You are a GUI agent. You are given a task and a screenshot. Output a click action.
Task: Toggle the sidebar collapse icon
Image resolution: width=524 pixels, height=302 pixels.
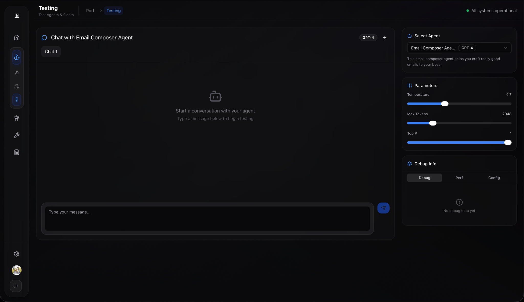tap(17, 16)
